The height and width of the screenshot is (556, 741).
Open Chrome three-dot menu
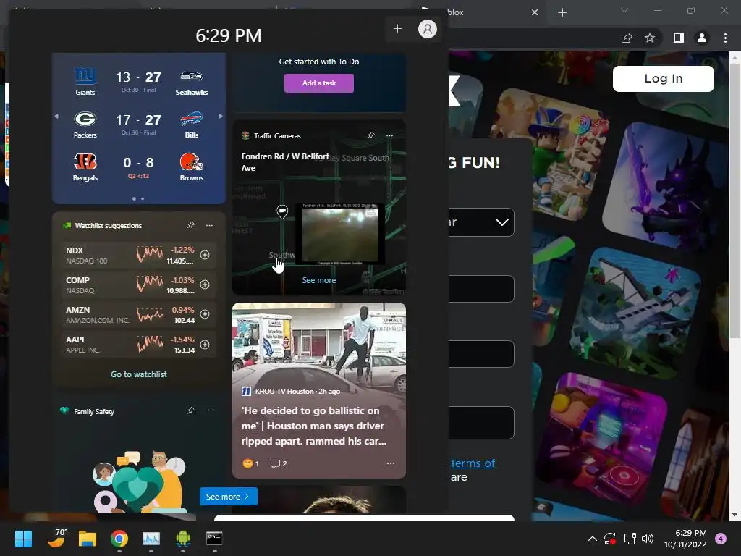[x=725, y=38]
